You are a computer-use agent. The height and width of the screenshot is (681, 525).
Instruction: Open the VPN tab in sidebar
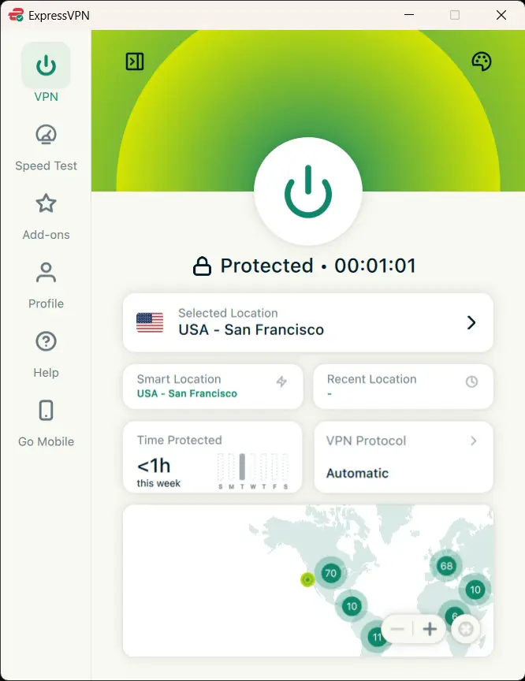46,73
